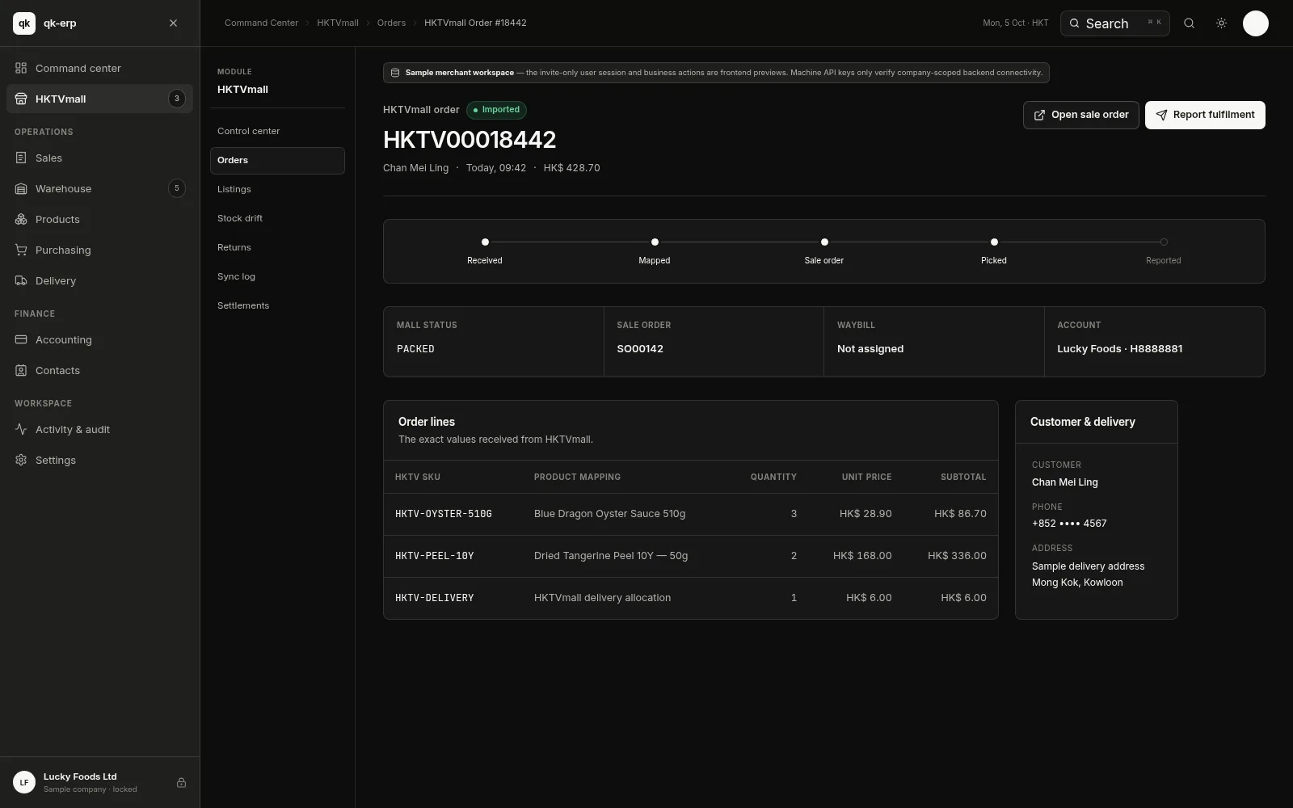The height and width of the screenshot is (808, 1293).
Task: Click the HKTV-DELIVERY SKU cell
Action: click(x=435, y=598)
